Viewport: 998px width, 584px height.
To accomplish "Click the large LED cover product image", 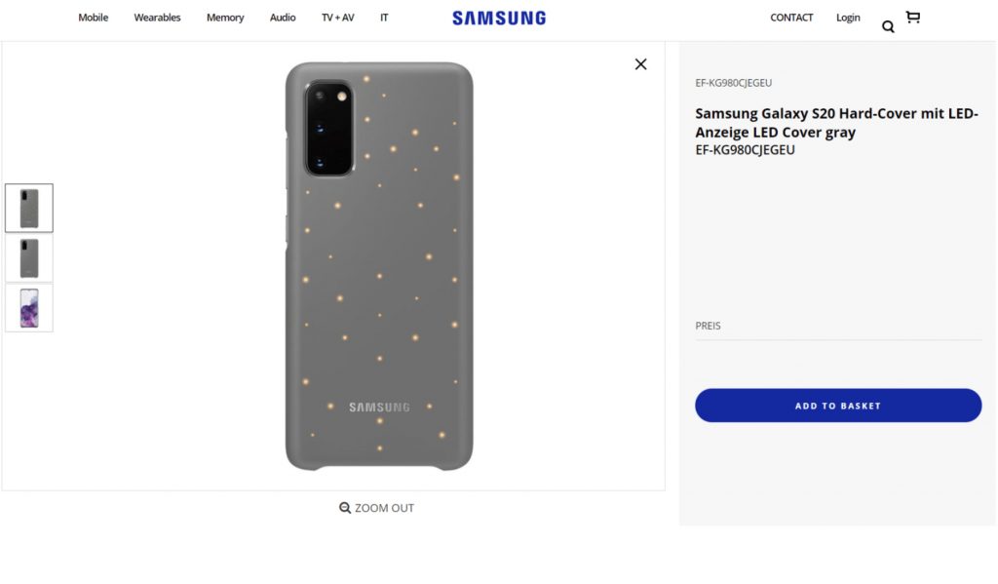I will (x=379, y=266).
